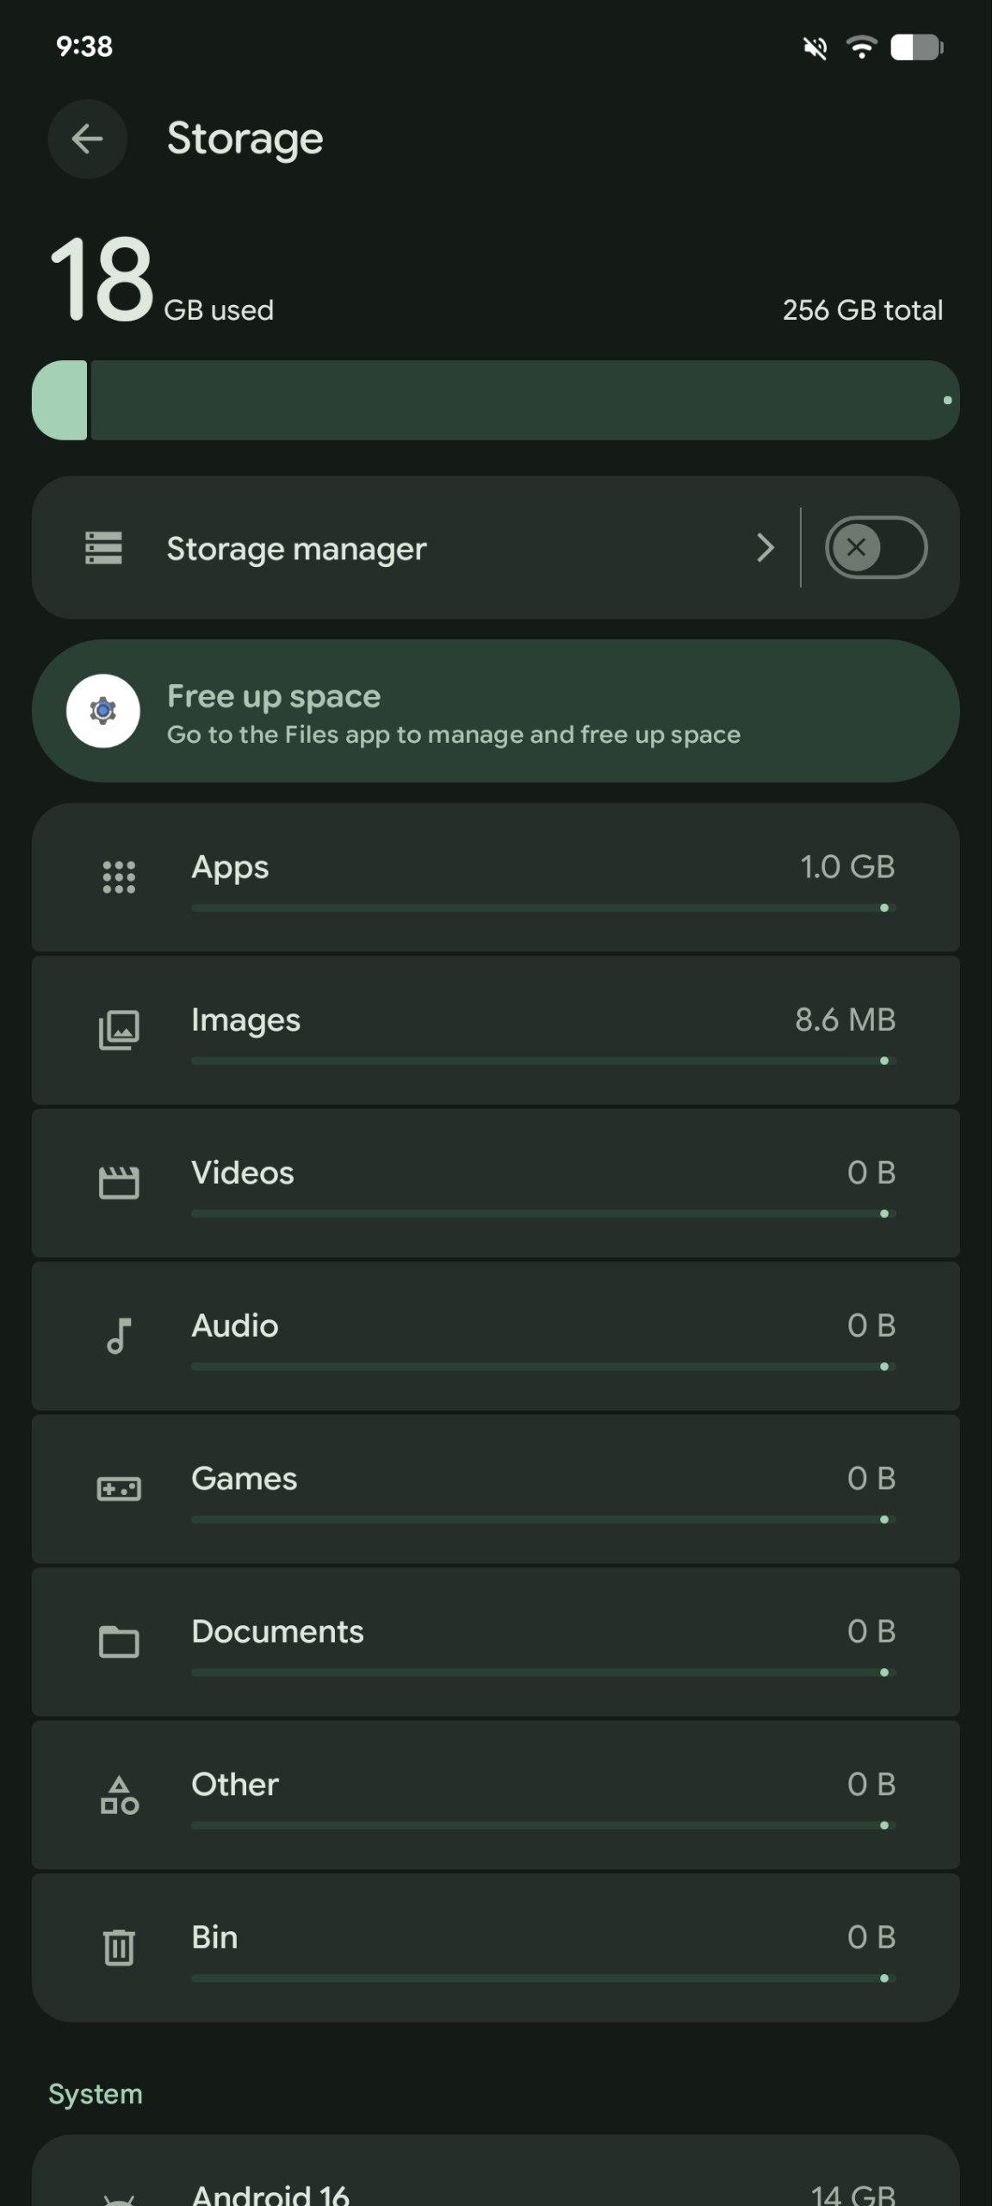
Task: Open the Documents storage category
Action: tap(495, 1642)
